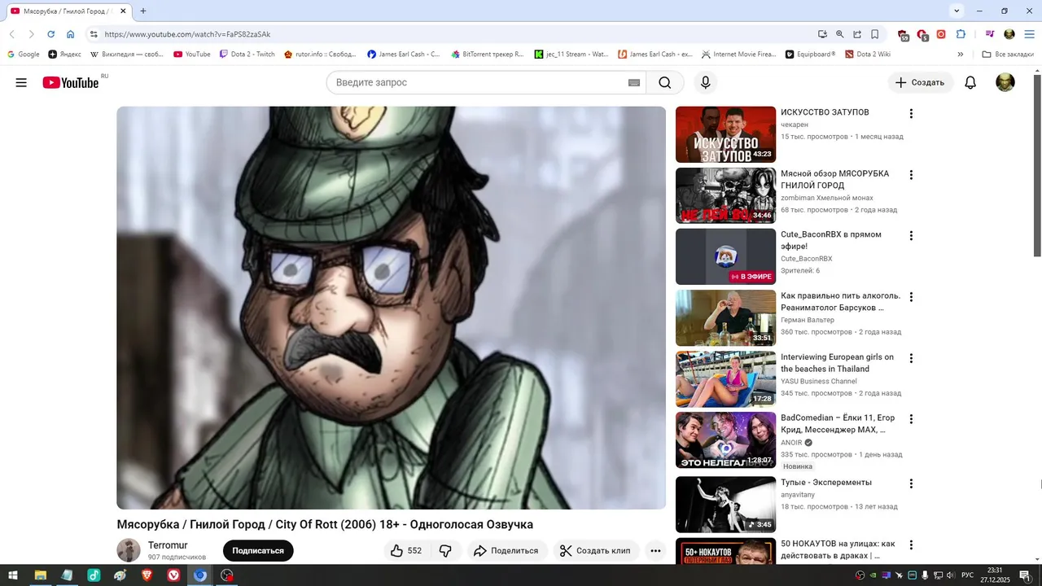Navigate back in browser

pyautogui.click(x=12, y=34)
